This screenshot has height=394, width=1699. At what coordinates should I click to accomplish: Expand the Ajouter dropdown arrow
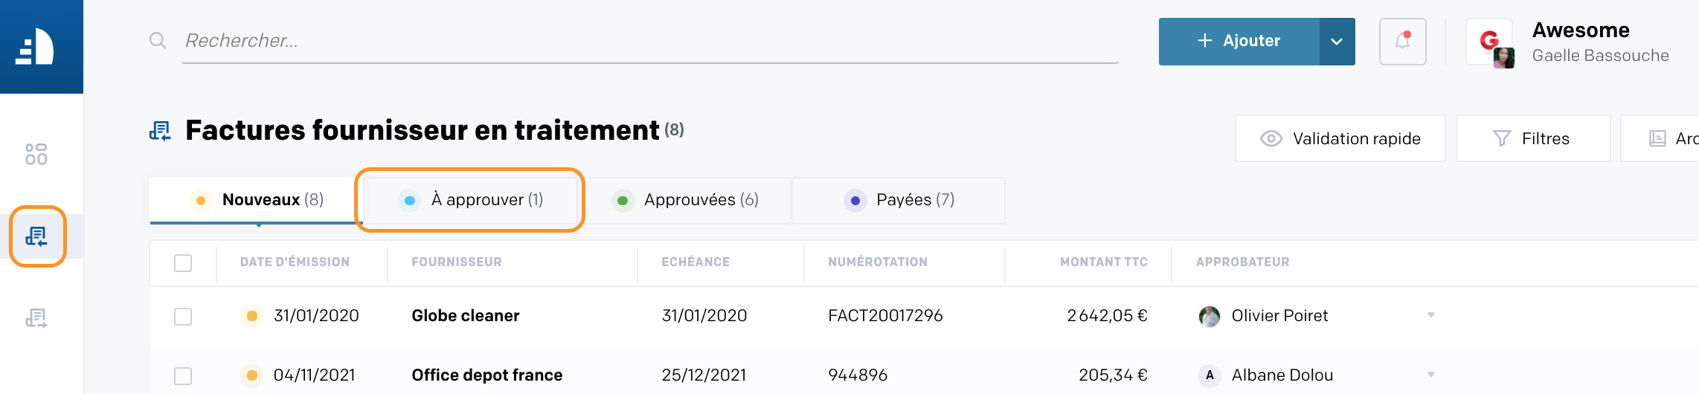tap(1337, 42)
